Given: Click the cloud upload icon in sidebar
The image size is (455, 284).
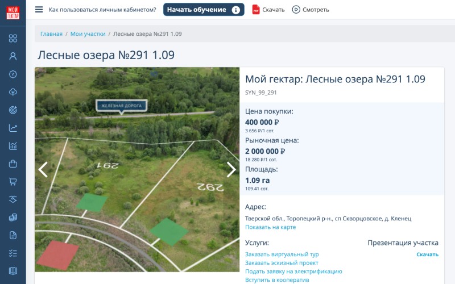Looking at the screenshot, I should click(x=13, y=92).
